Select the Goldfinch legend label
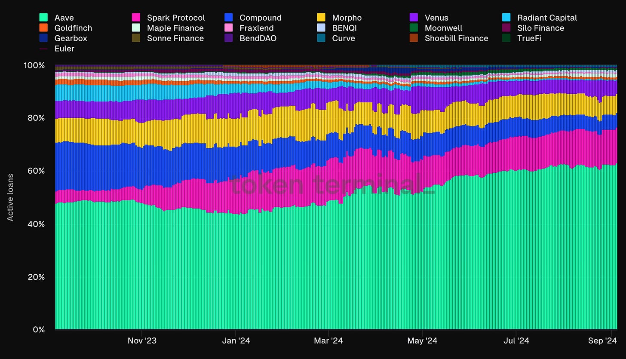The width and height of the screenshot is (626, 359). [73, 28]
